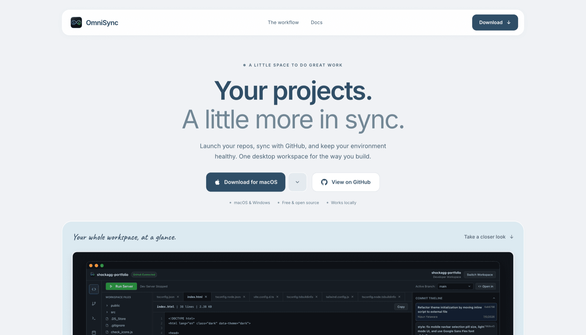Click the Dev Server Stopped status text
Screen dimensions: 586x335
(x=154, y=286)
